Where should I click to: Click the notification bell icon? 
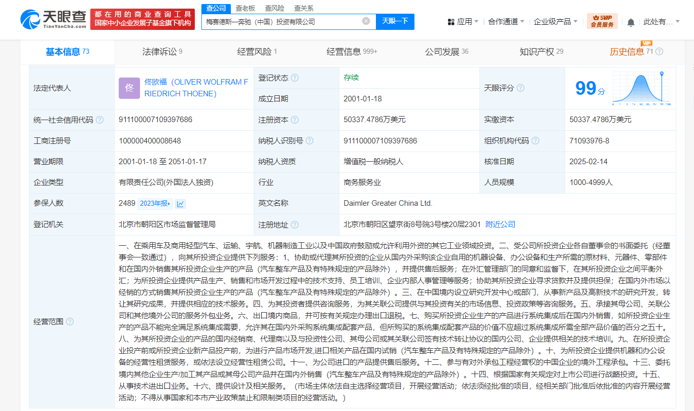[631, 22]
